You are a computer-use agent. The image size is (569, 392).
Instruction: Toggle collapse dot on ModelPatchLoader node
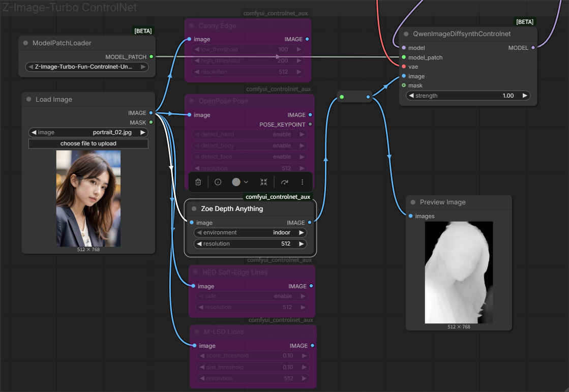point(25,43)
